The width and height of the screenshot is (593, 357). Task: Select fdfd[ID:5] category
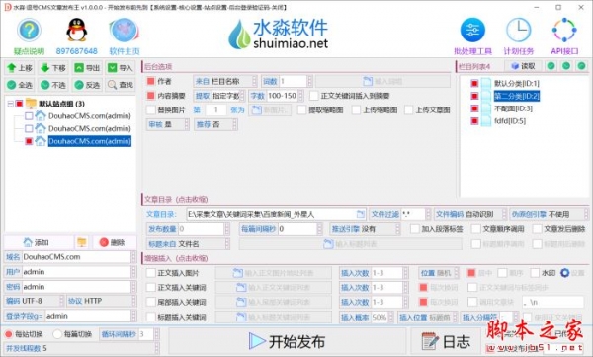tap(510, 121)
